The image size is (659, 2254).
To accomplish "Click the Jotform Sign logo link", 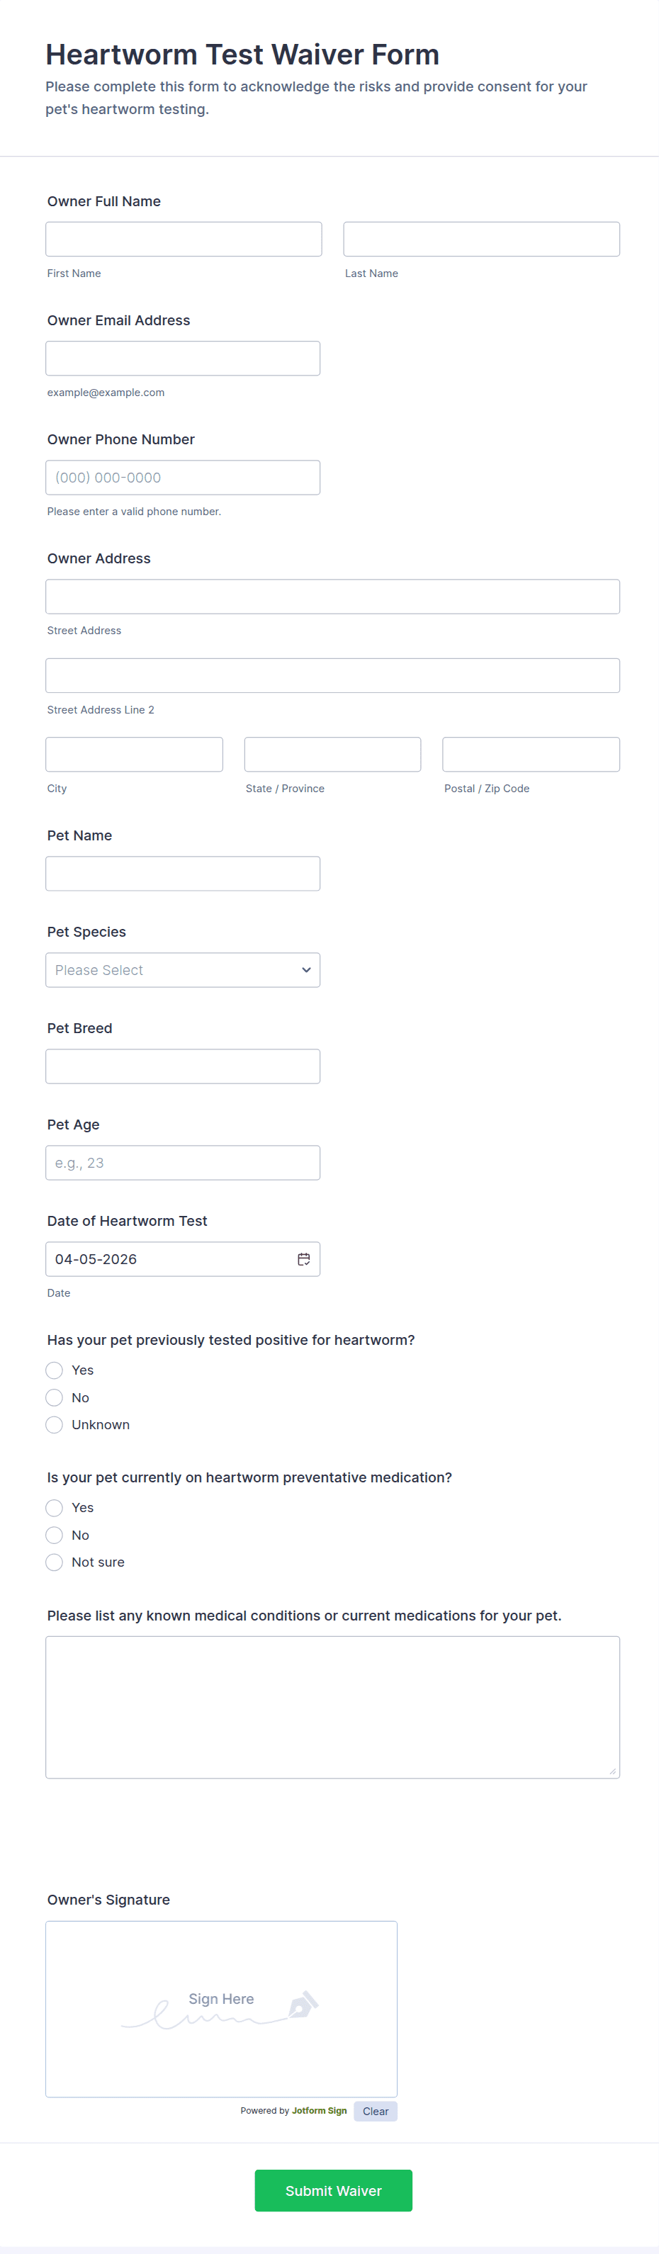I will click(x=319, y=2112).
